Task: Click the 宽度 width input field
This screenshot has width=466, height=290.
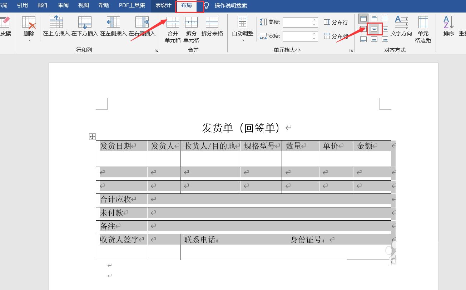Action: click(x=297, y=36)
